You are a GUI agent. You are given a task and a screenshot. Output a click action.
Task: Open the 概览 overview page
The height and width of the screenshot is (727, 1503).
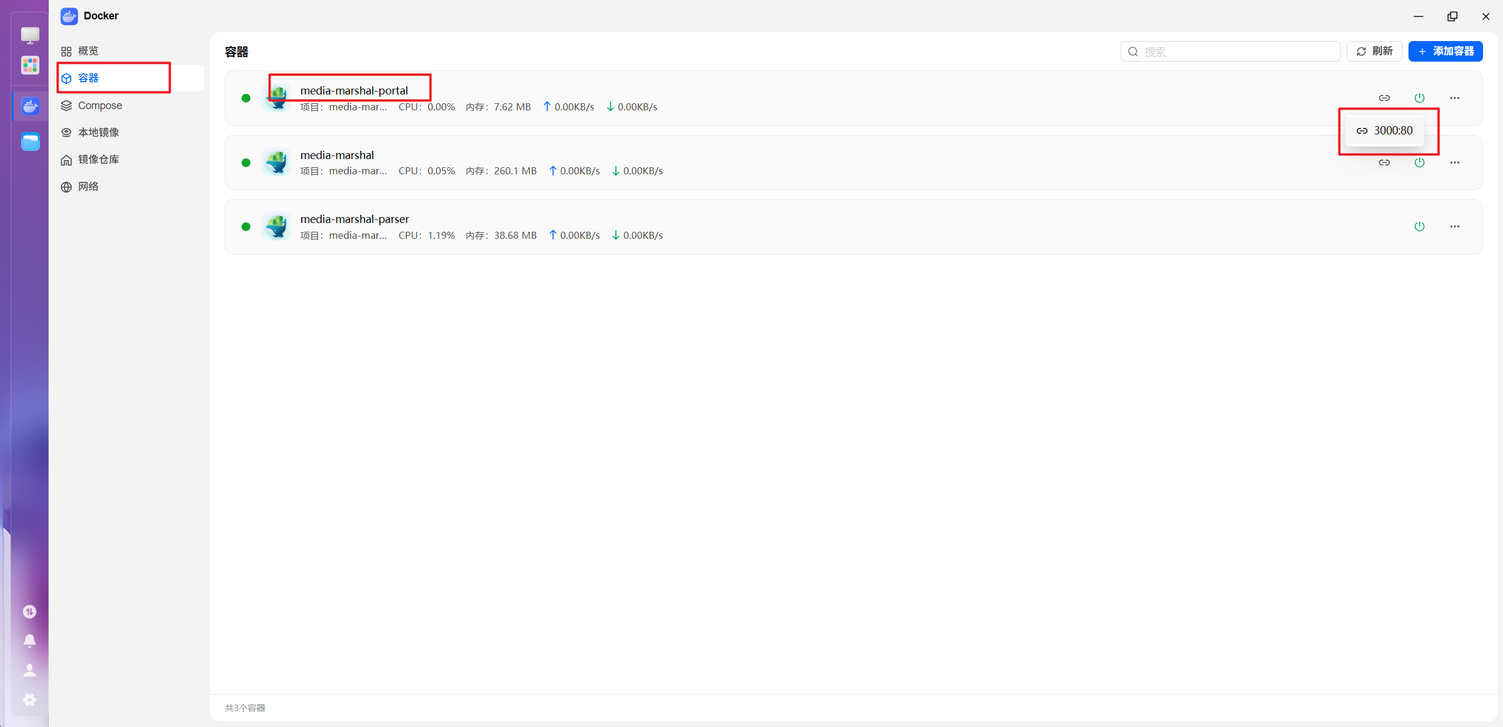[130, 51]
